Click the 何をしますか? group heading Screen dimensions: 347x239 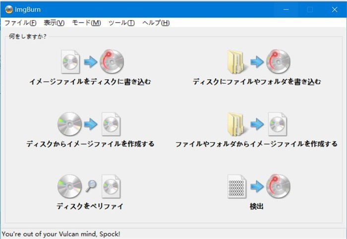pos(28,36)
